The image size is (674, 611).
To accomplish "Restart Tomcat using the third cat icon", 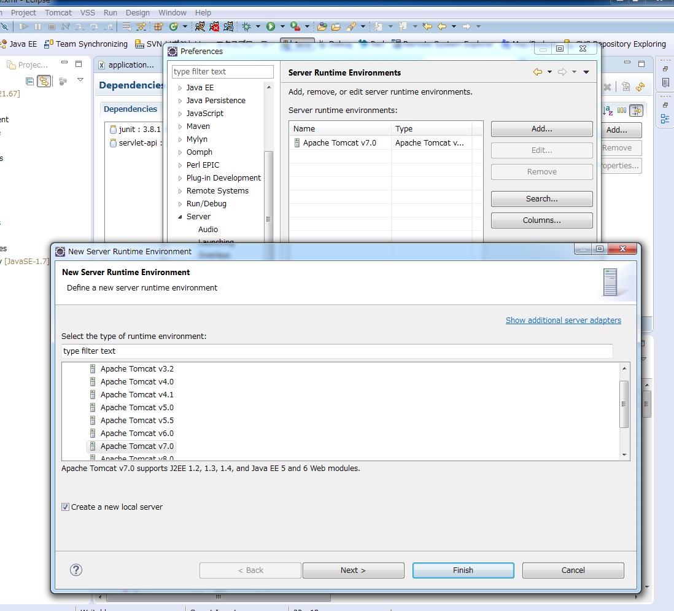I will tap(228, 26).
